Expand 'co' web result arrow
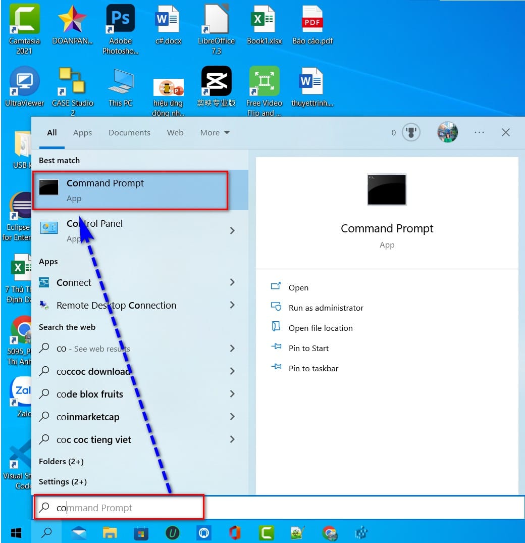 click(x=232, y=349)
